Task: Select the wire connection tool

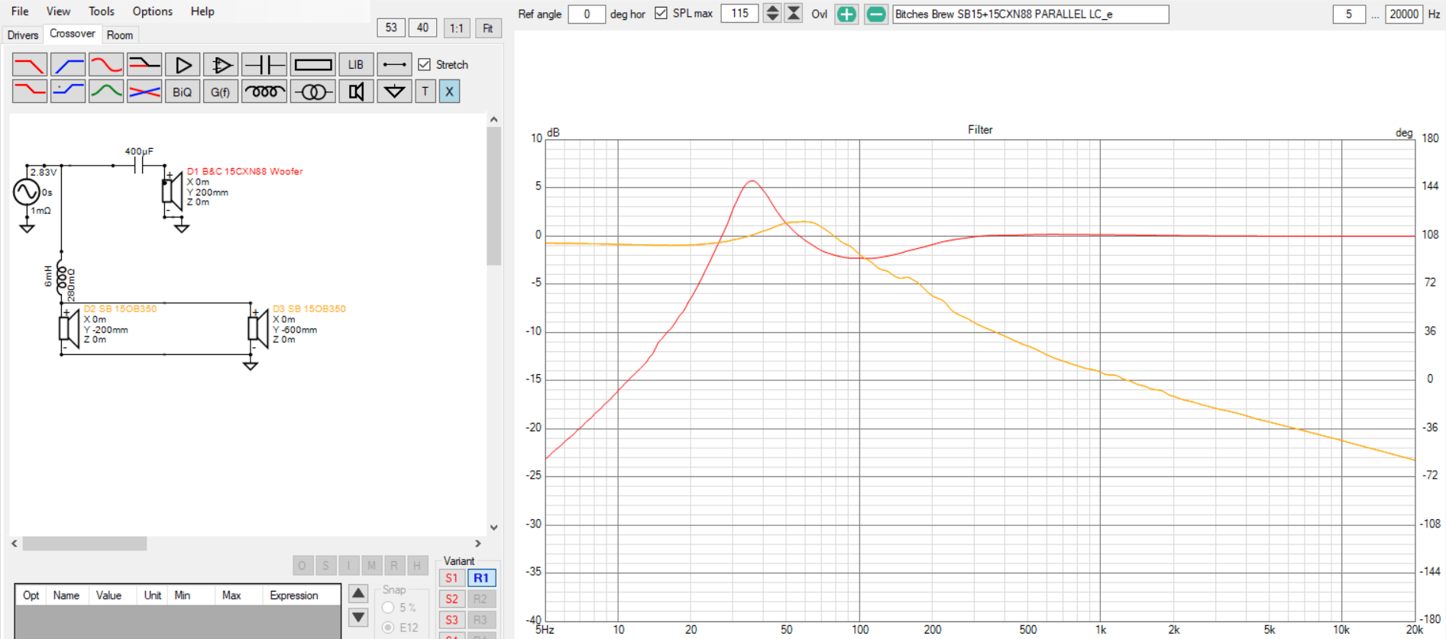Action: 395,65
